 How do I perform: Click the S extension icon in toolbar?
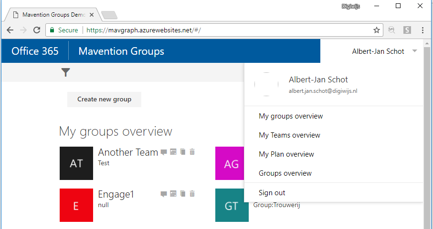point(407,30)
